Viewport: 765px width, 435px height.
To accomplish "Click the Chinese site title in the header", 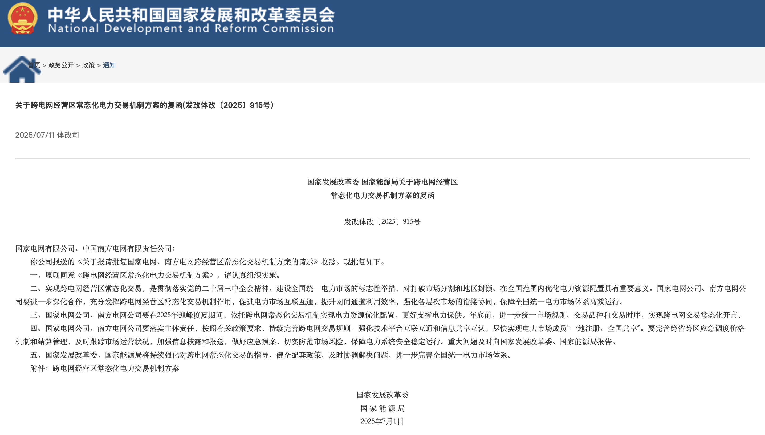I will pyautogui.click(x=191, y=14).
